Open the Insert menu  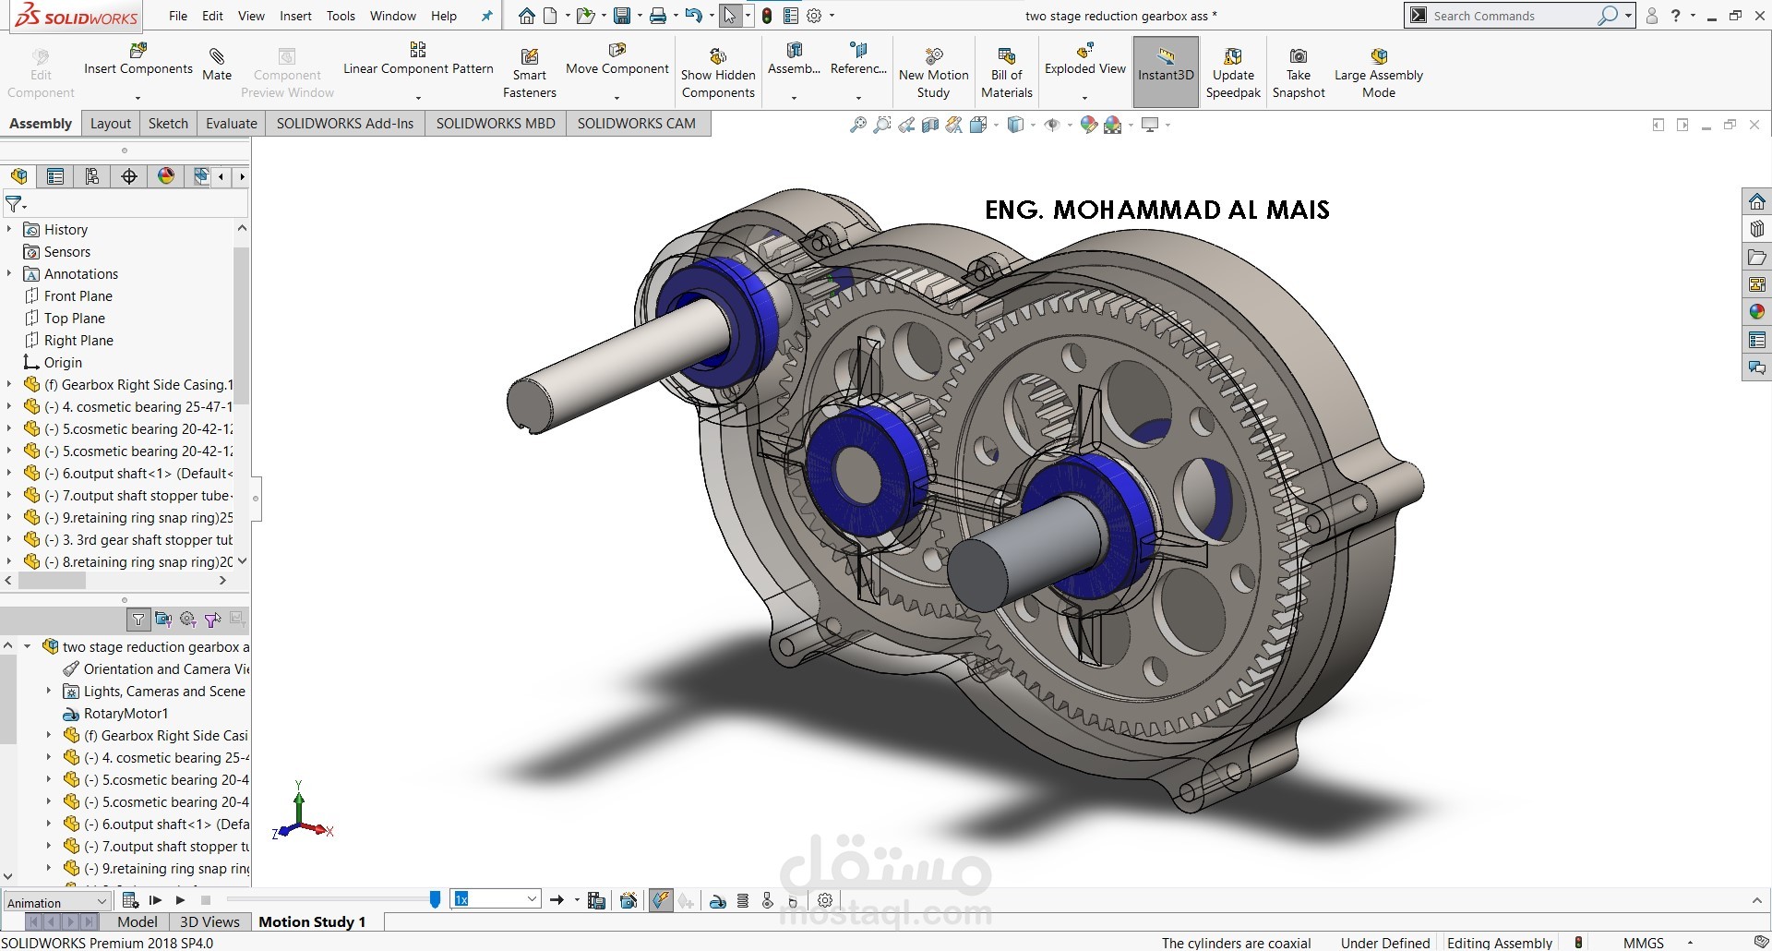point(295,16)
